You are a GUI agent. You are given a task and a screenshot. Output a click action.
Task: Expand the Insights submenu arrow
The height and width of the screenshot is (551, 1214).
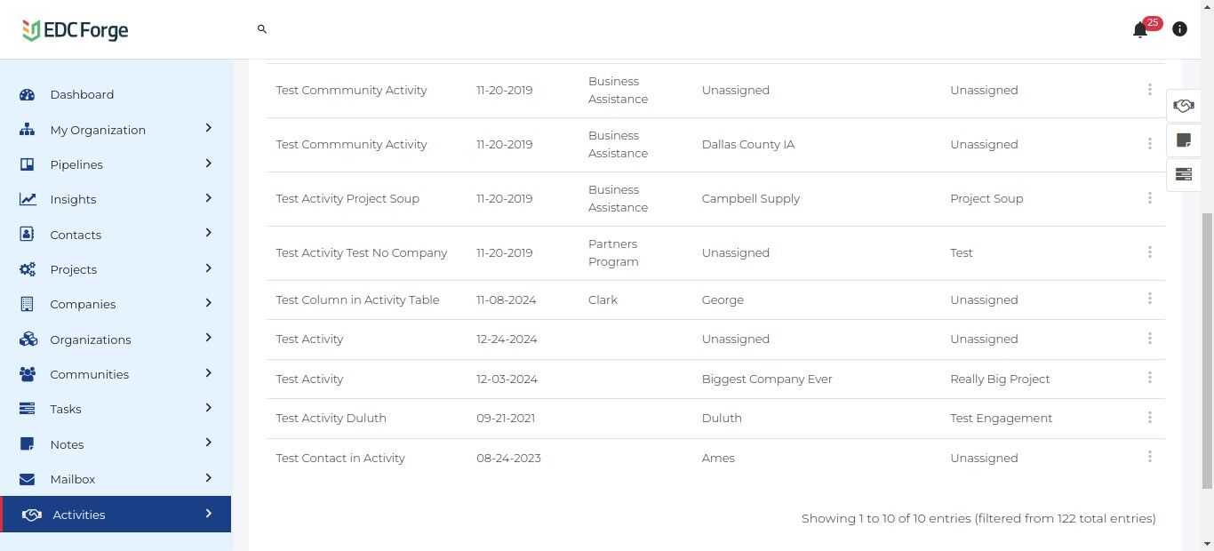coord(208,198)
